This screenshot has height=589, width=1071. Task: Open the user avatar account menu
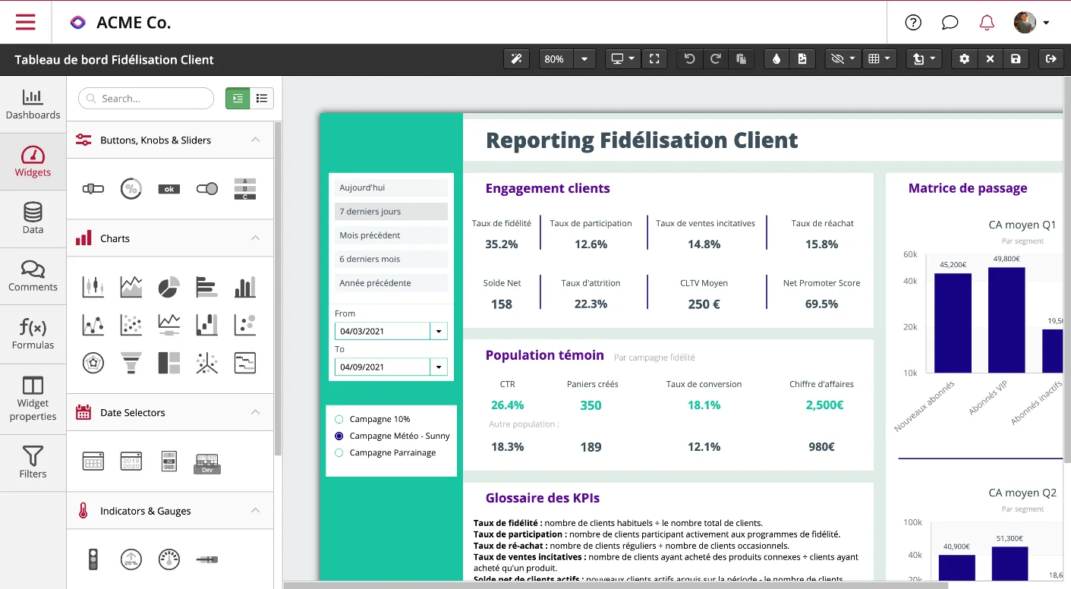point(1032,23)
